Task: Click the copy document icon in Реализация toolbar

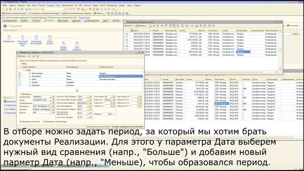Action: [150, 26]
